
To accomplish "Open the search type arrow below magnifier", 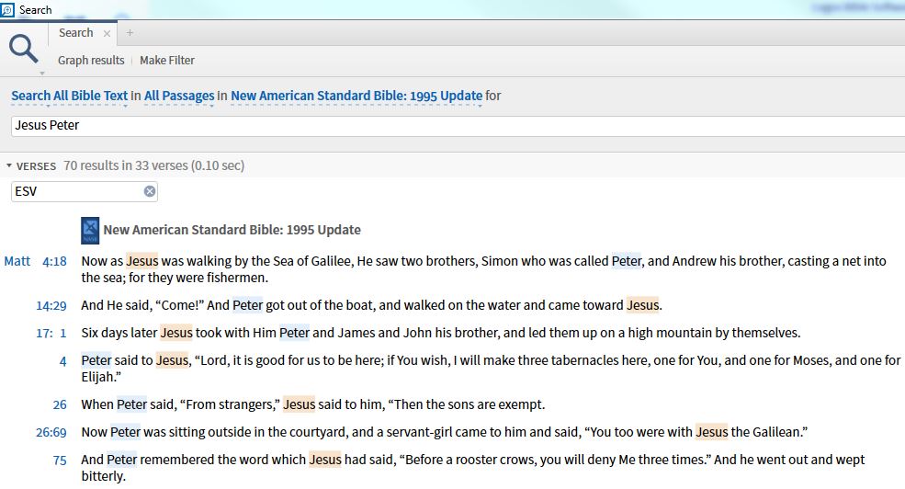I will pos(40,72).
